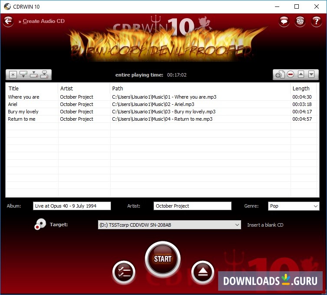The width and height of the screenshot is (327, 295).
Task: Click the add file plus icon
Action: (x=280, y=74)
